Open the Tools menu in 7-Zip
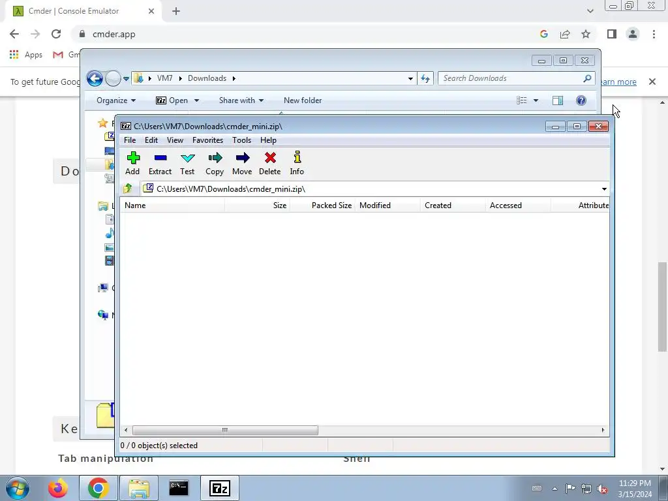The height and width of the screenshot is (501, 668). [x=241, y=140]
